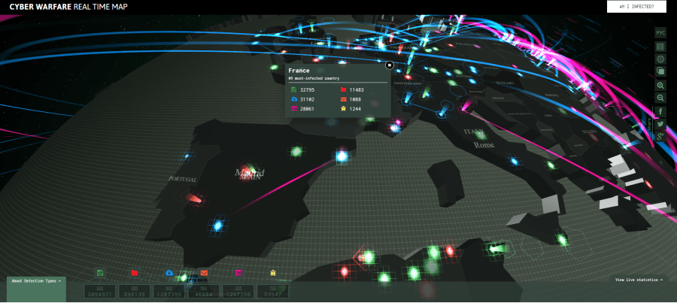Screen dimensions: 677x303
Task: Toggle the yellow bug VUL detection filter
Action: 273,273
